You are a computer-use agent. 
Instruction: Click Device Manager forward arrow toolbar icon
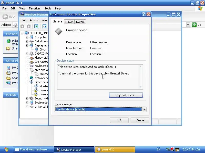pos(28,27)
